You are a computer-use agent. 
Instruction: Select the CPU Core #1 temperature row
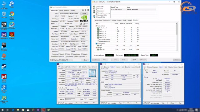[117, 32]
